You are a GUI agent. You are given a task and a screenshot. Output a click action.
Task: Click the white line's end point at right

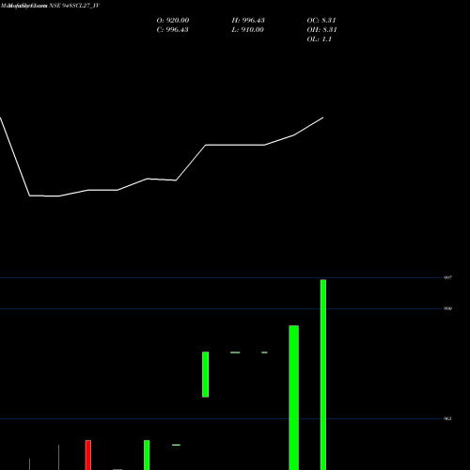point(323,117)
